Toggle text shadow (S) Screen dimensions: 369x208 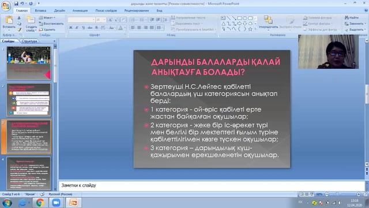coord(96,28)
